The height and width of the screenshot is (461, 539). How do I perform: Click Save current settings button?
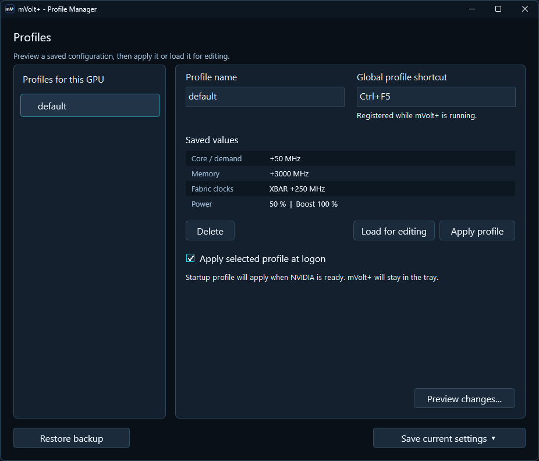coord(449,438)
